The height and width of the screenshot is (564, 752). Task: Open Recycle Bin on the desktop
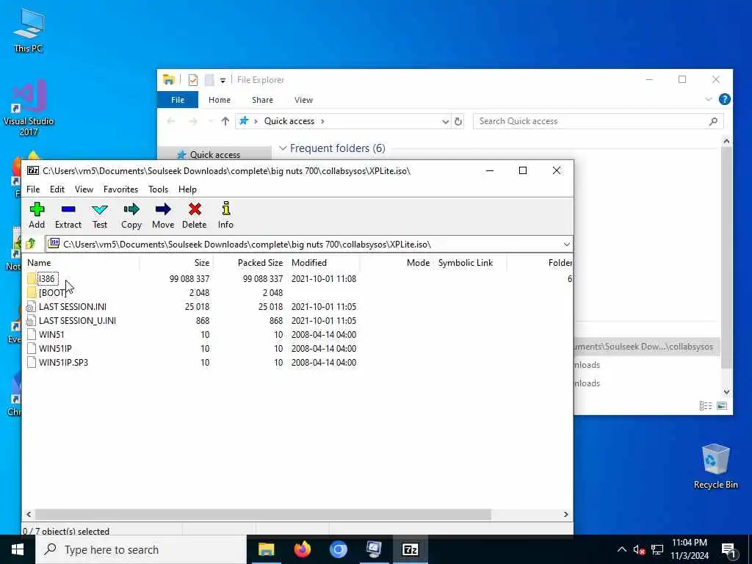pos(715,466)
